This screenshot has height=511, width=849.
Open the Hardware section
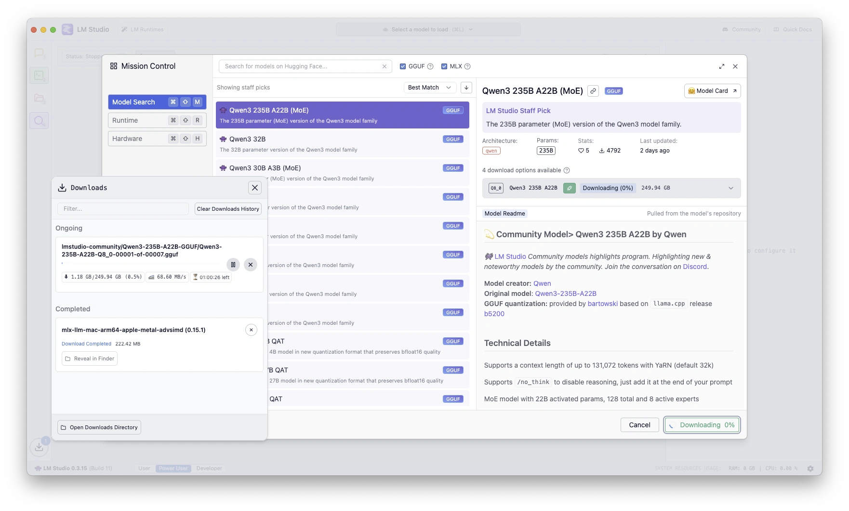(157, 139)
